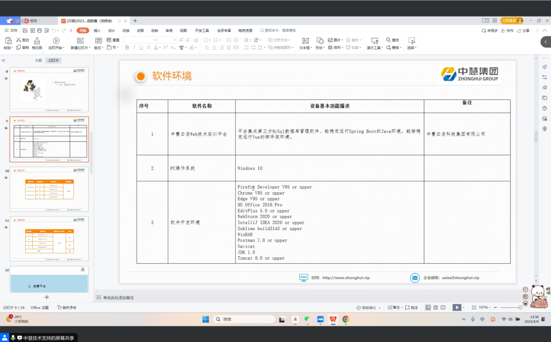Click the 未同步 sync status button
The width and height of the screenshot is (551, 342).
489,31
